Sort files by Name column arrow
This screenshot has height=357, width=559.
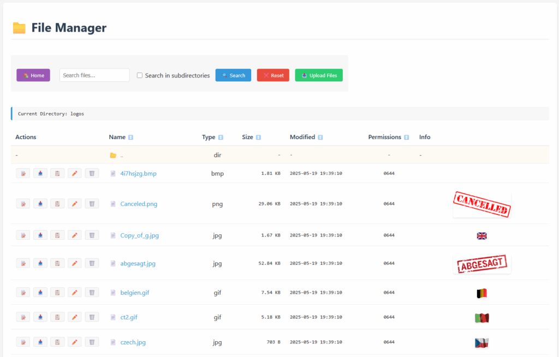131,137
